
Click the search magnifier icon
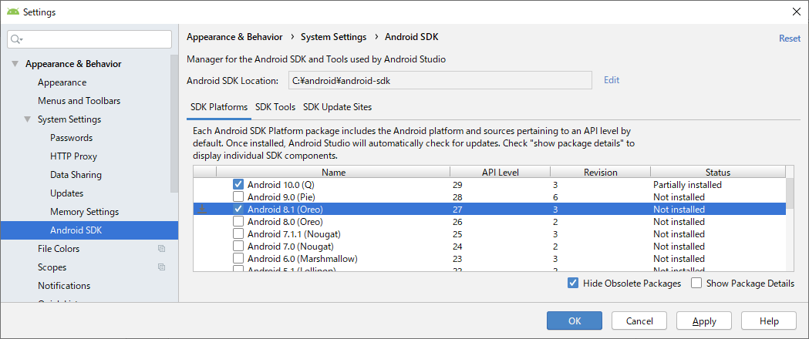[17, 39]
